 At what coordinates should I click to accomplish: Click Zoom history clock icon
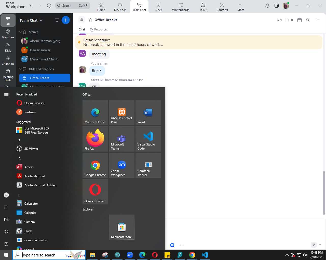point(49,6)
